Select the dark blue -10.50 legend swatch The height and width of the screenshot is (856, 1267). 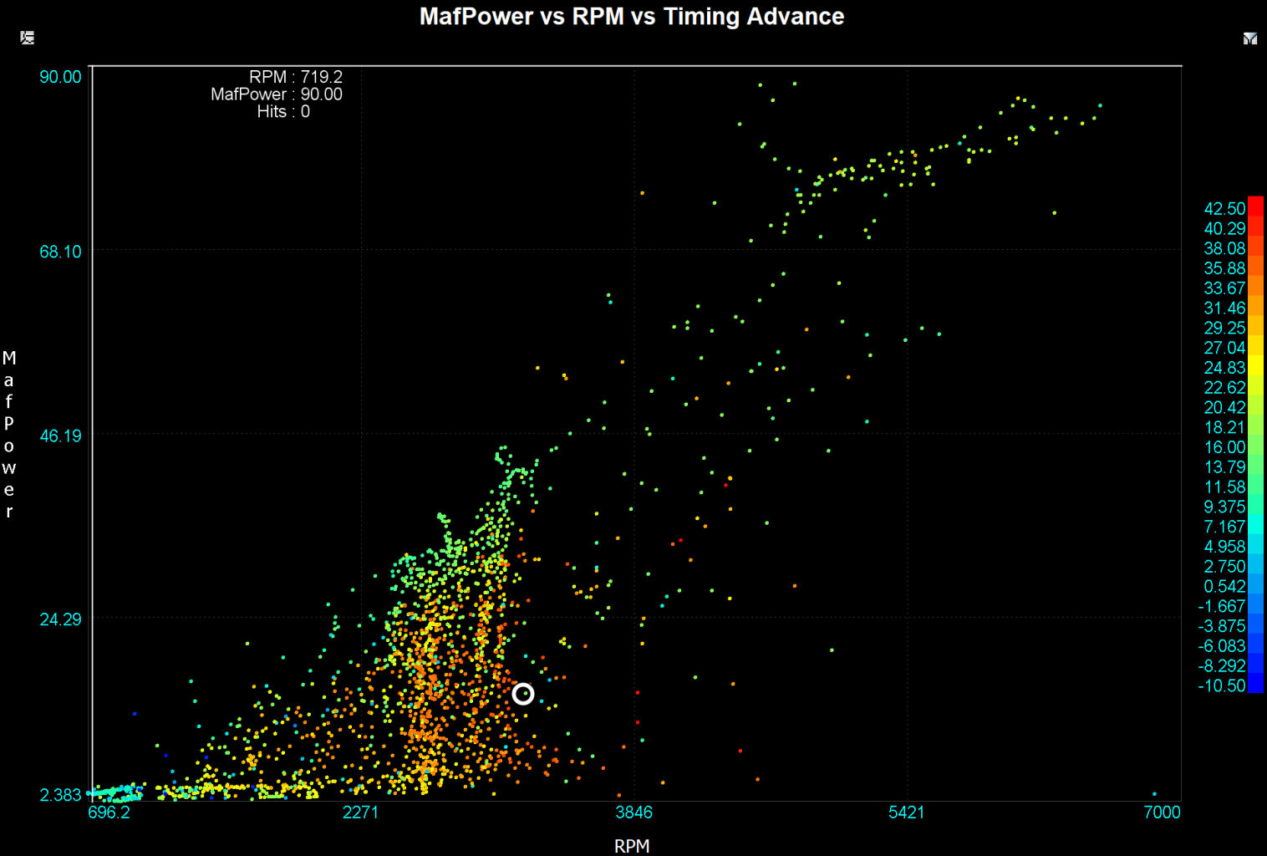pyautogui.click(x=1254, y=685)
